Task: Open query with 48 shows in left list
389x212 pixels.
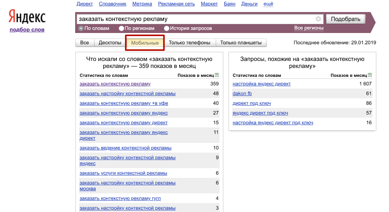Action: tap(127, 94)
